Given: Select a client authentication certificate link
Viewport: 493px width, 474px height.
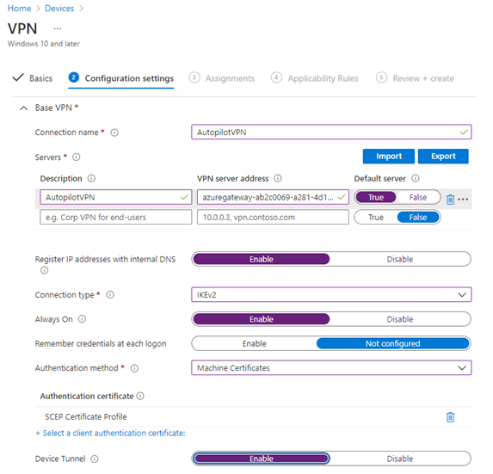Looking at the screenshot, I should (x=110, y=434).
